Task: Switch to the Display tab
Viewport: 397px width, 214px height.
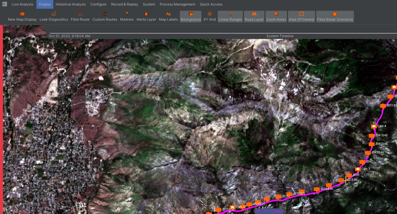Action: tap(45, 4)
